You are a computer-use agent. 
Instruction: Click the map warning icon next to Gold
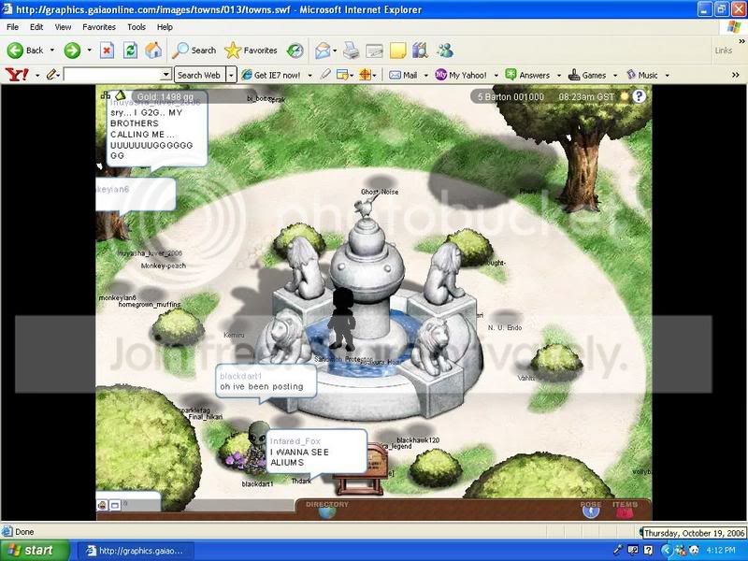tap(121, 96)
